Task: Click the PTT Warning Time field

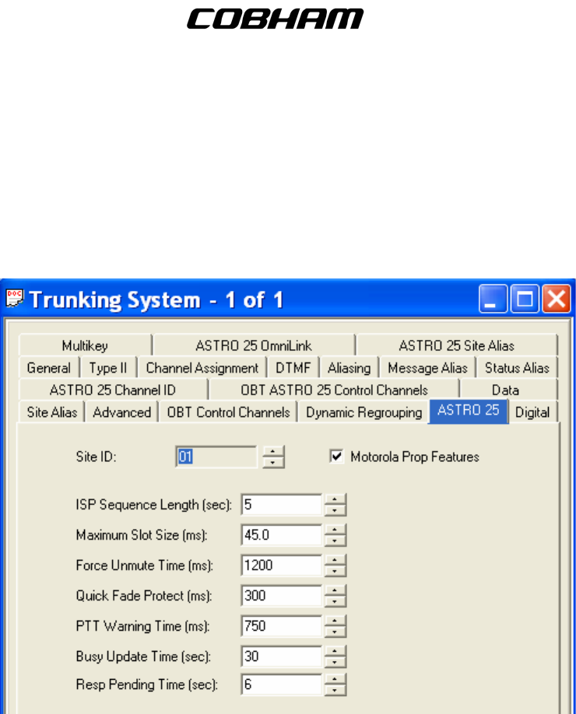Action: (x=282, y=626)
